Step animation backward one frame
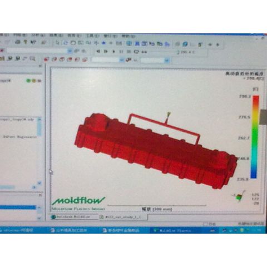267x267 pixels. (x=98, y=51)
